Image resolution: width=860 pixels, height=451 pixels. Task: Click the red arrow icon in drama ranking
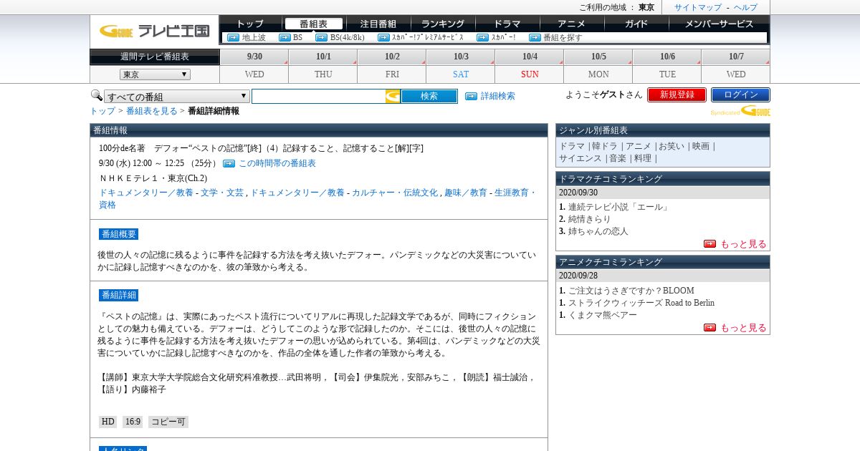pyautogui.click(x=709, y=243)
